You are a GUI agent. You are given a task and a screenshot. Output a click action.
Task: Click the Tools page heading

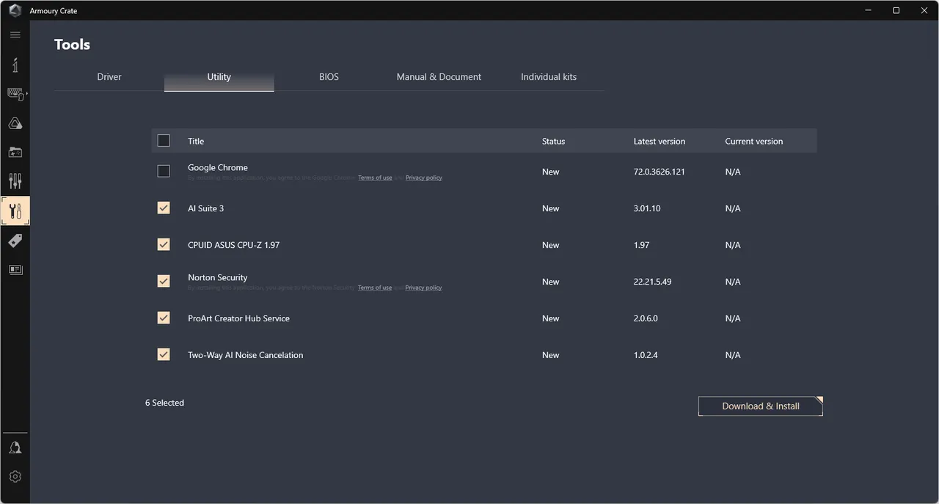click(72, 45)
